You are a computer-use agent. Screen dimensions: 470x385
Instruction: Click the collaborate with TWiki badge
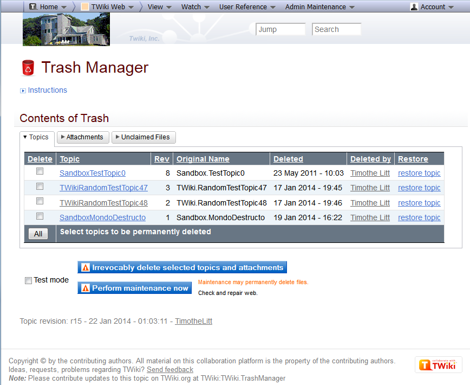438,365
